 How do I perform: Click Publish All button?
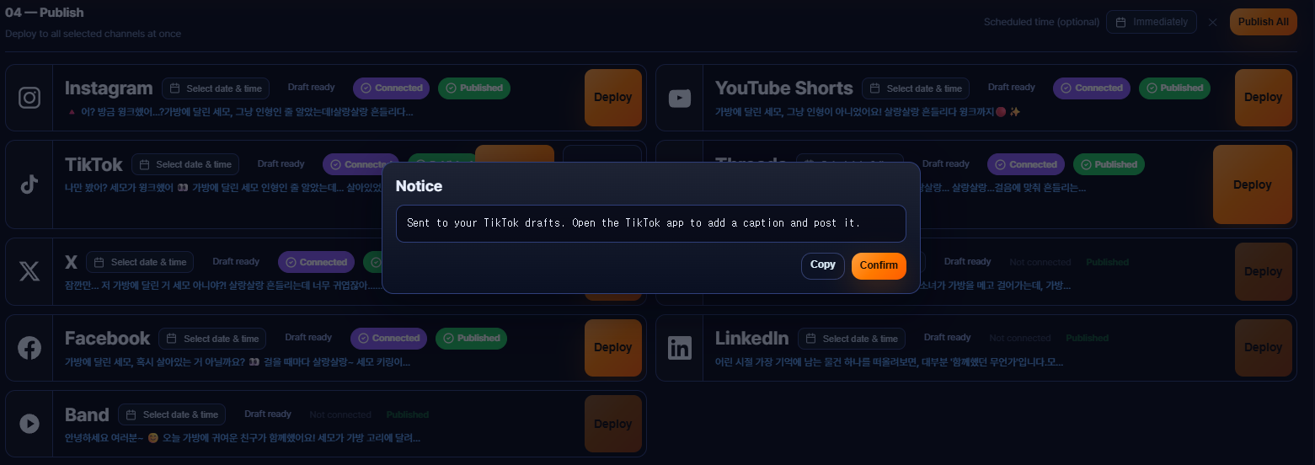pyautogui.click(x=1263, y=22)
